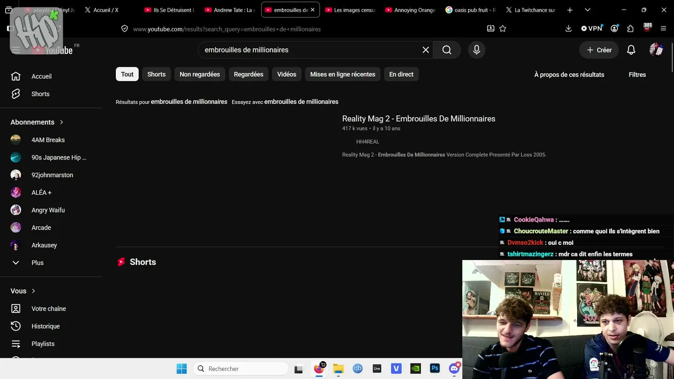Expand the Vous section chevron

point(33,291)
